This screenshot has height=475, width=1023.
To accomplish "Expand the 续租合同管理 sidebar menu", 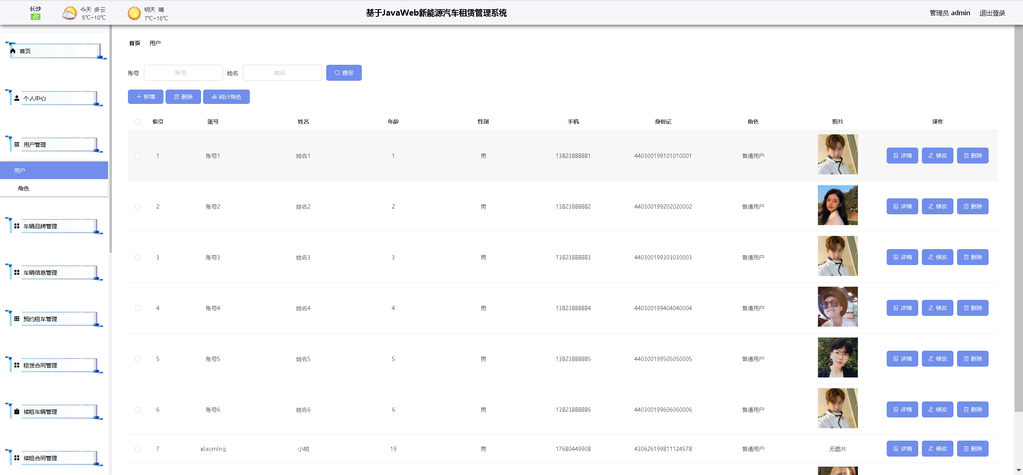I will tap(54, 458).
